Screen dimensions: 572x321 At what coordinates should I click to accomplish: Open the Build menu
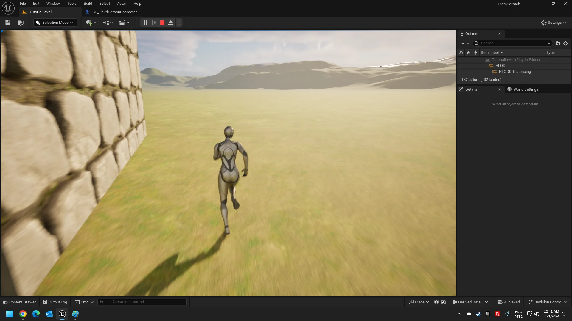point(88,4)
